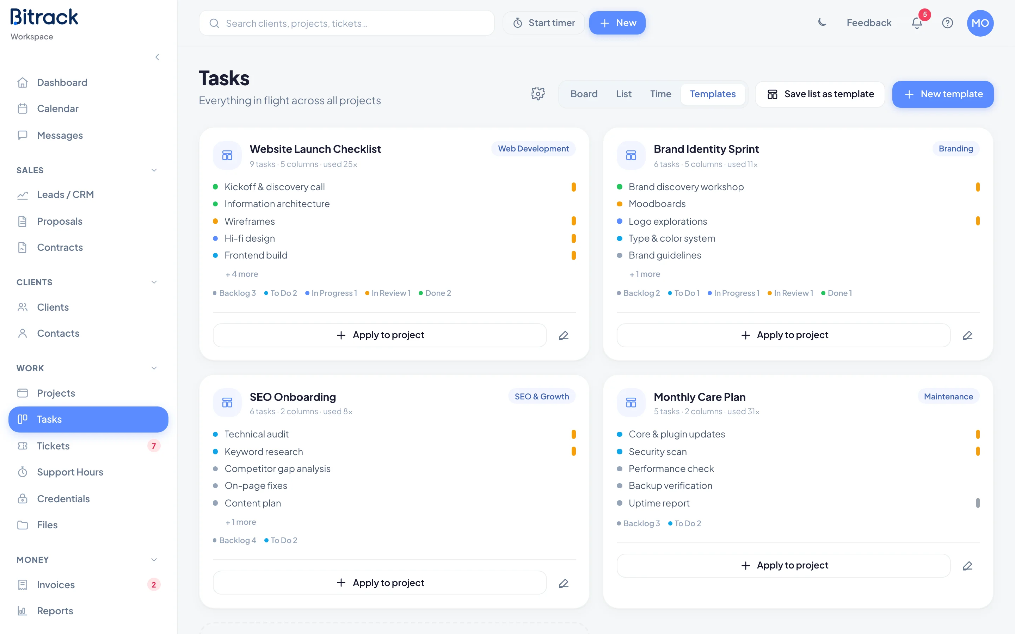Open the Dashboard home icon
Screen dimensions: 1015x634
pyautogui.click(x=23, y=83)
